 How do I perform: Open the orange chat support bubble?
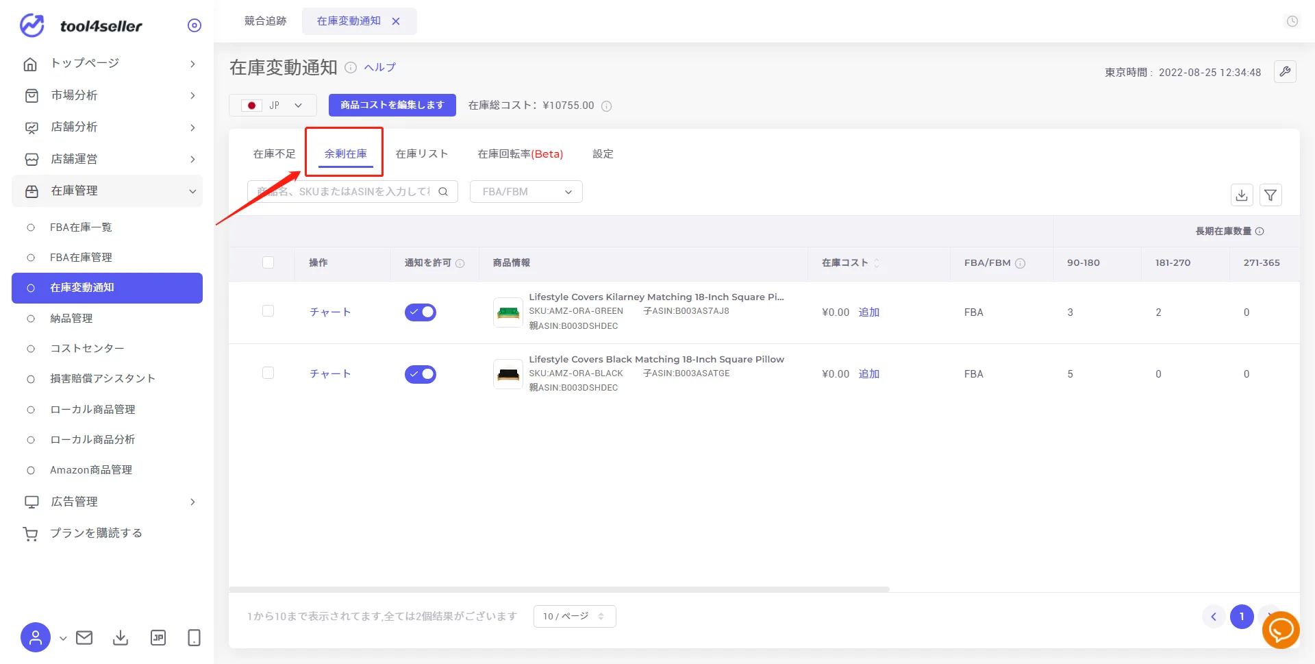(1281, 630)
